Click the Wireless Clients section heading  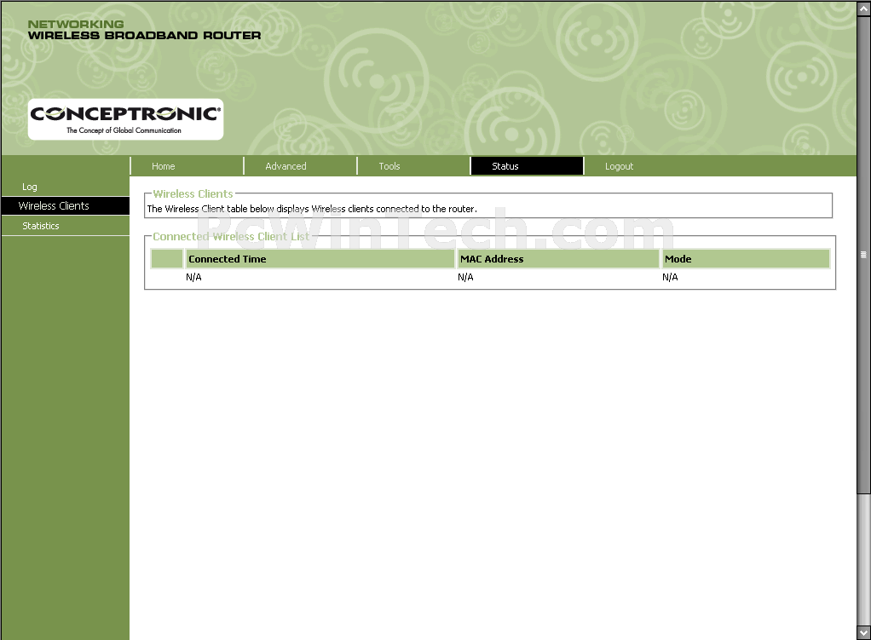pyautogui.click(x=193, y=194)
